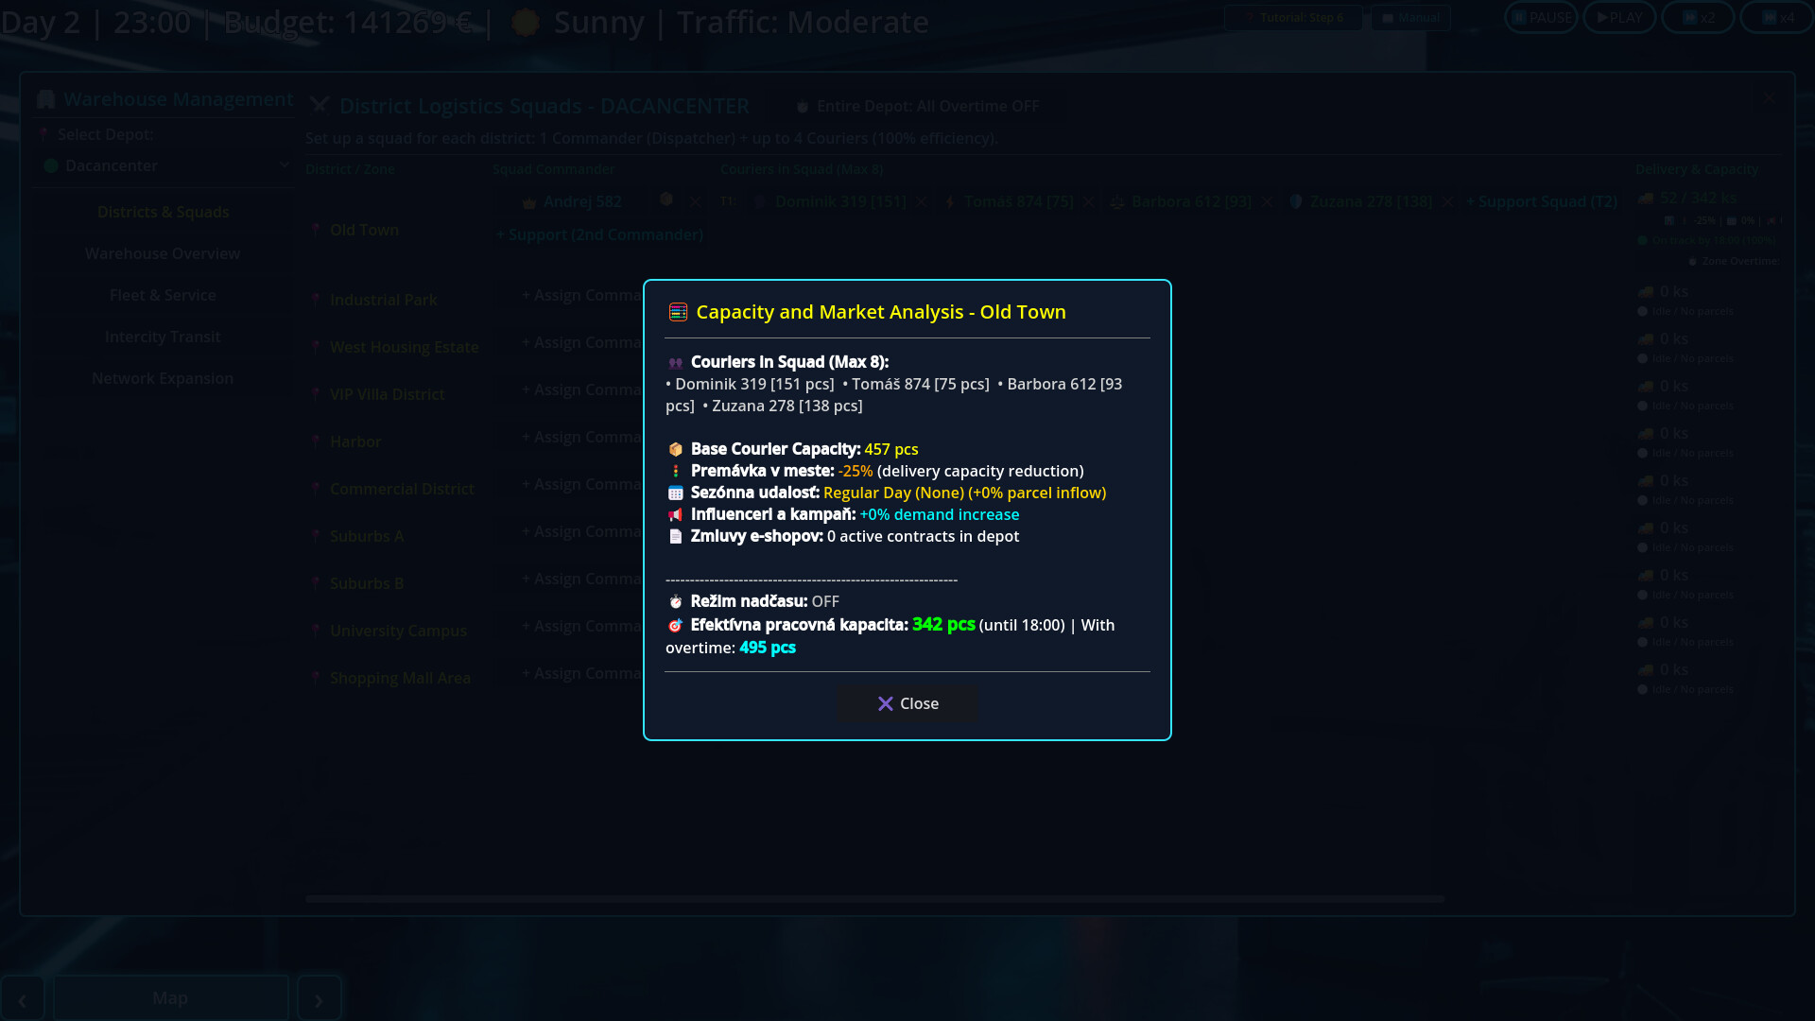Remove courier Zuzana 278 with the X
Image resolution: width=1815 pixels, height=1021 pixels.
[1447, 202]
